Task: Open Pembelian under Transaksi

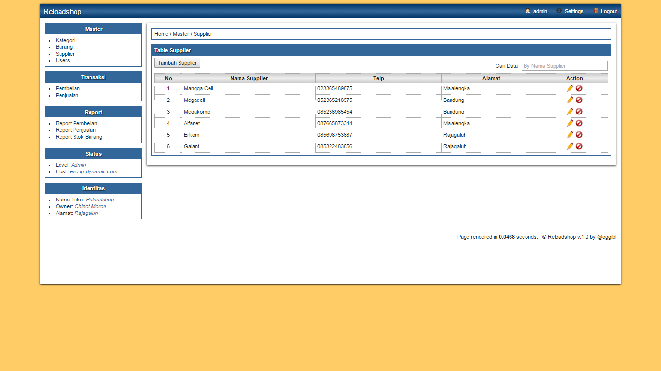Action: pos(68,88)
